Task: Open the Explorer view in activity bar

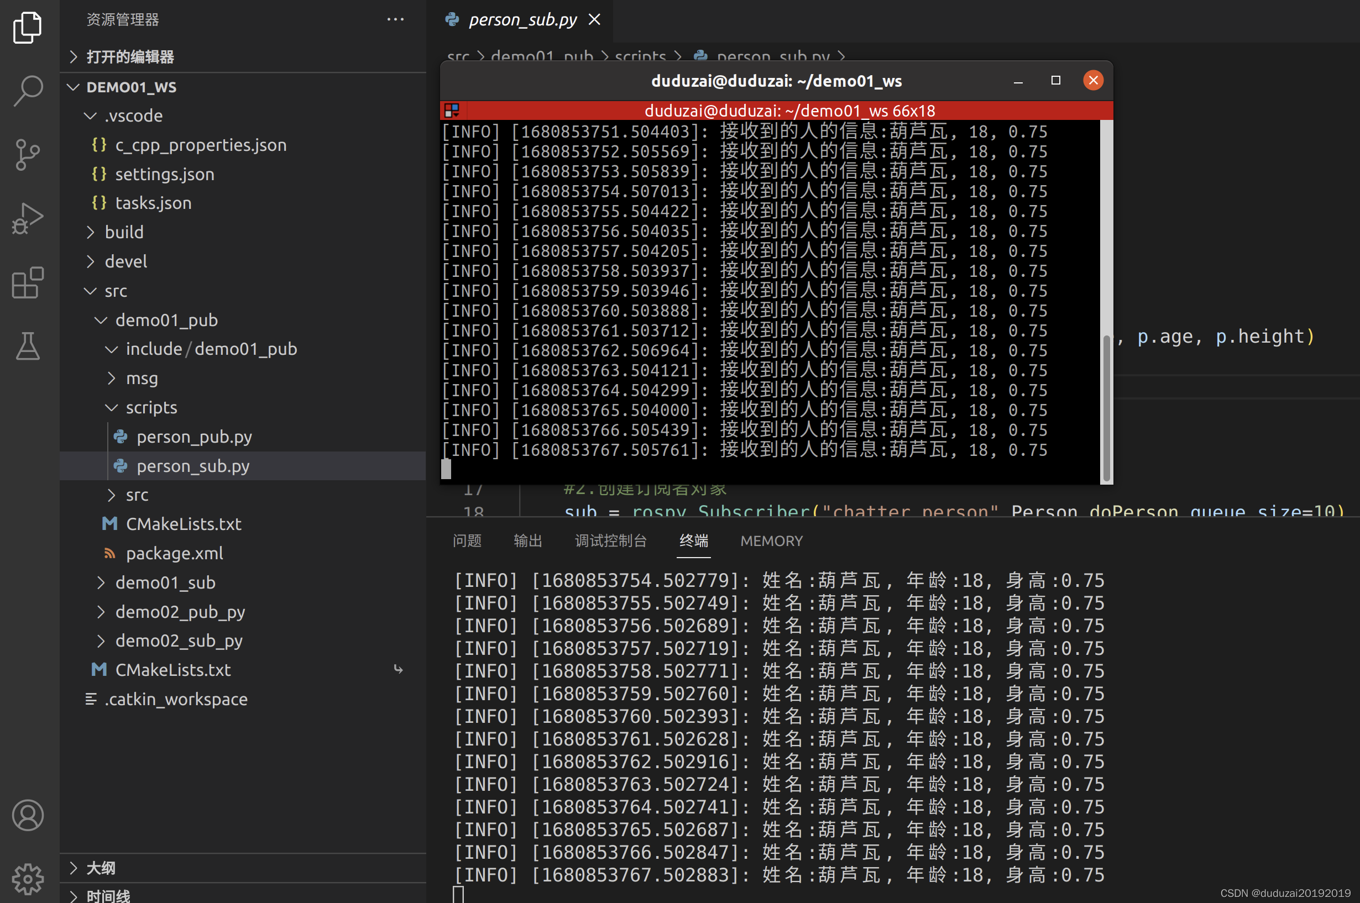Action: pyautogui.click(x=27, y=27)
